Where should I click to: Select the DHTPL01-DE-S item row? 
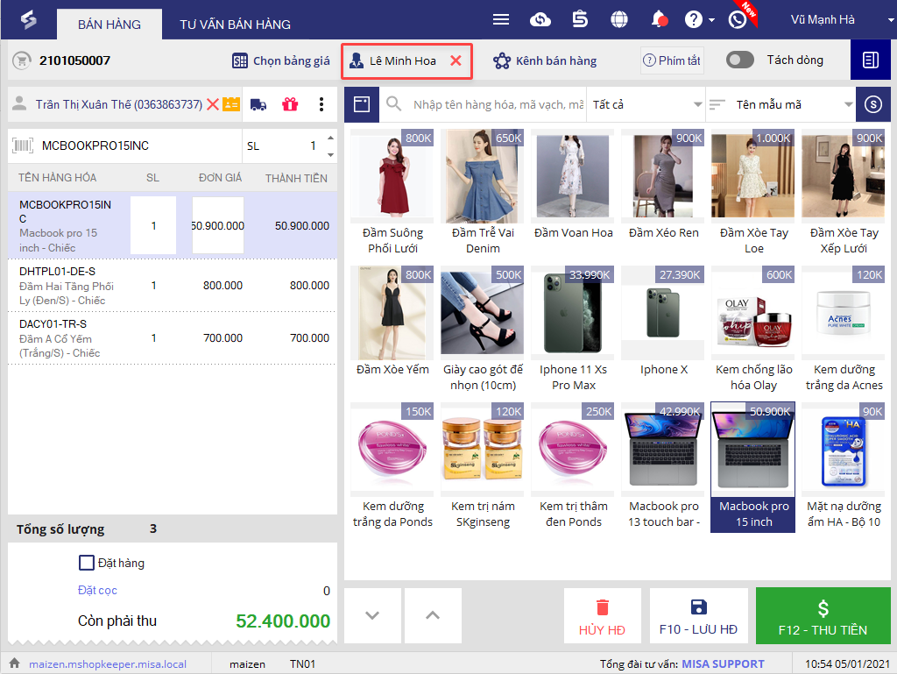point(173,286)
